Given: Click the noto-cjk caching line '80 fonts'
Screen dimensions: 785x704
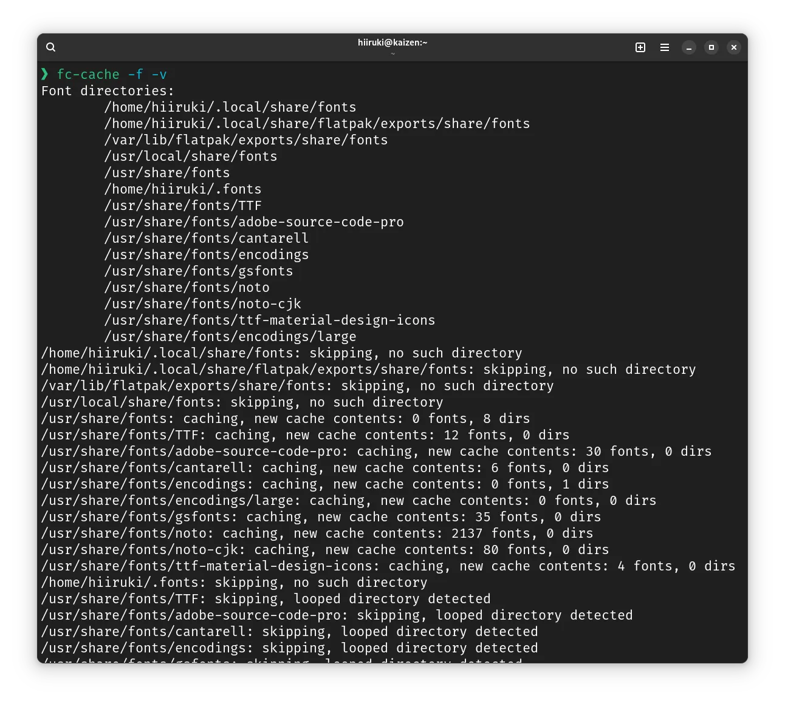Looking at the screenshot, I should pos(325,550).
